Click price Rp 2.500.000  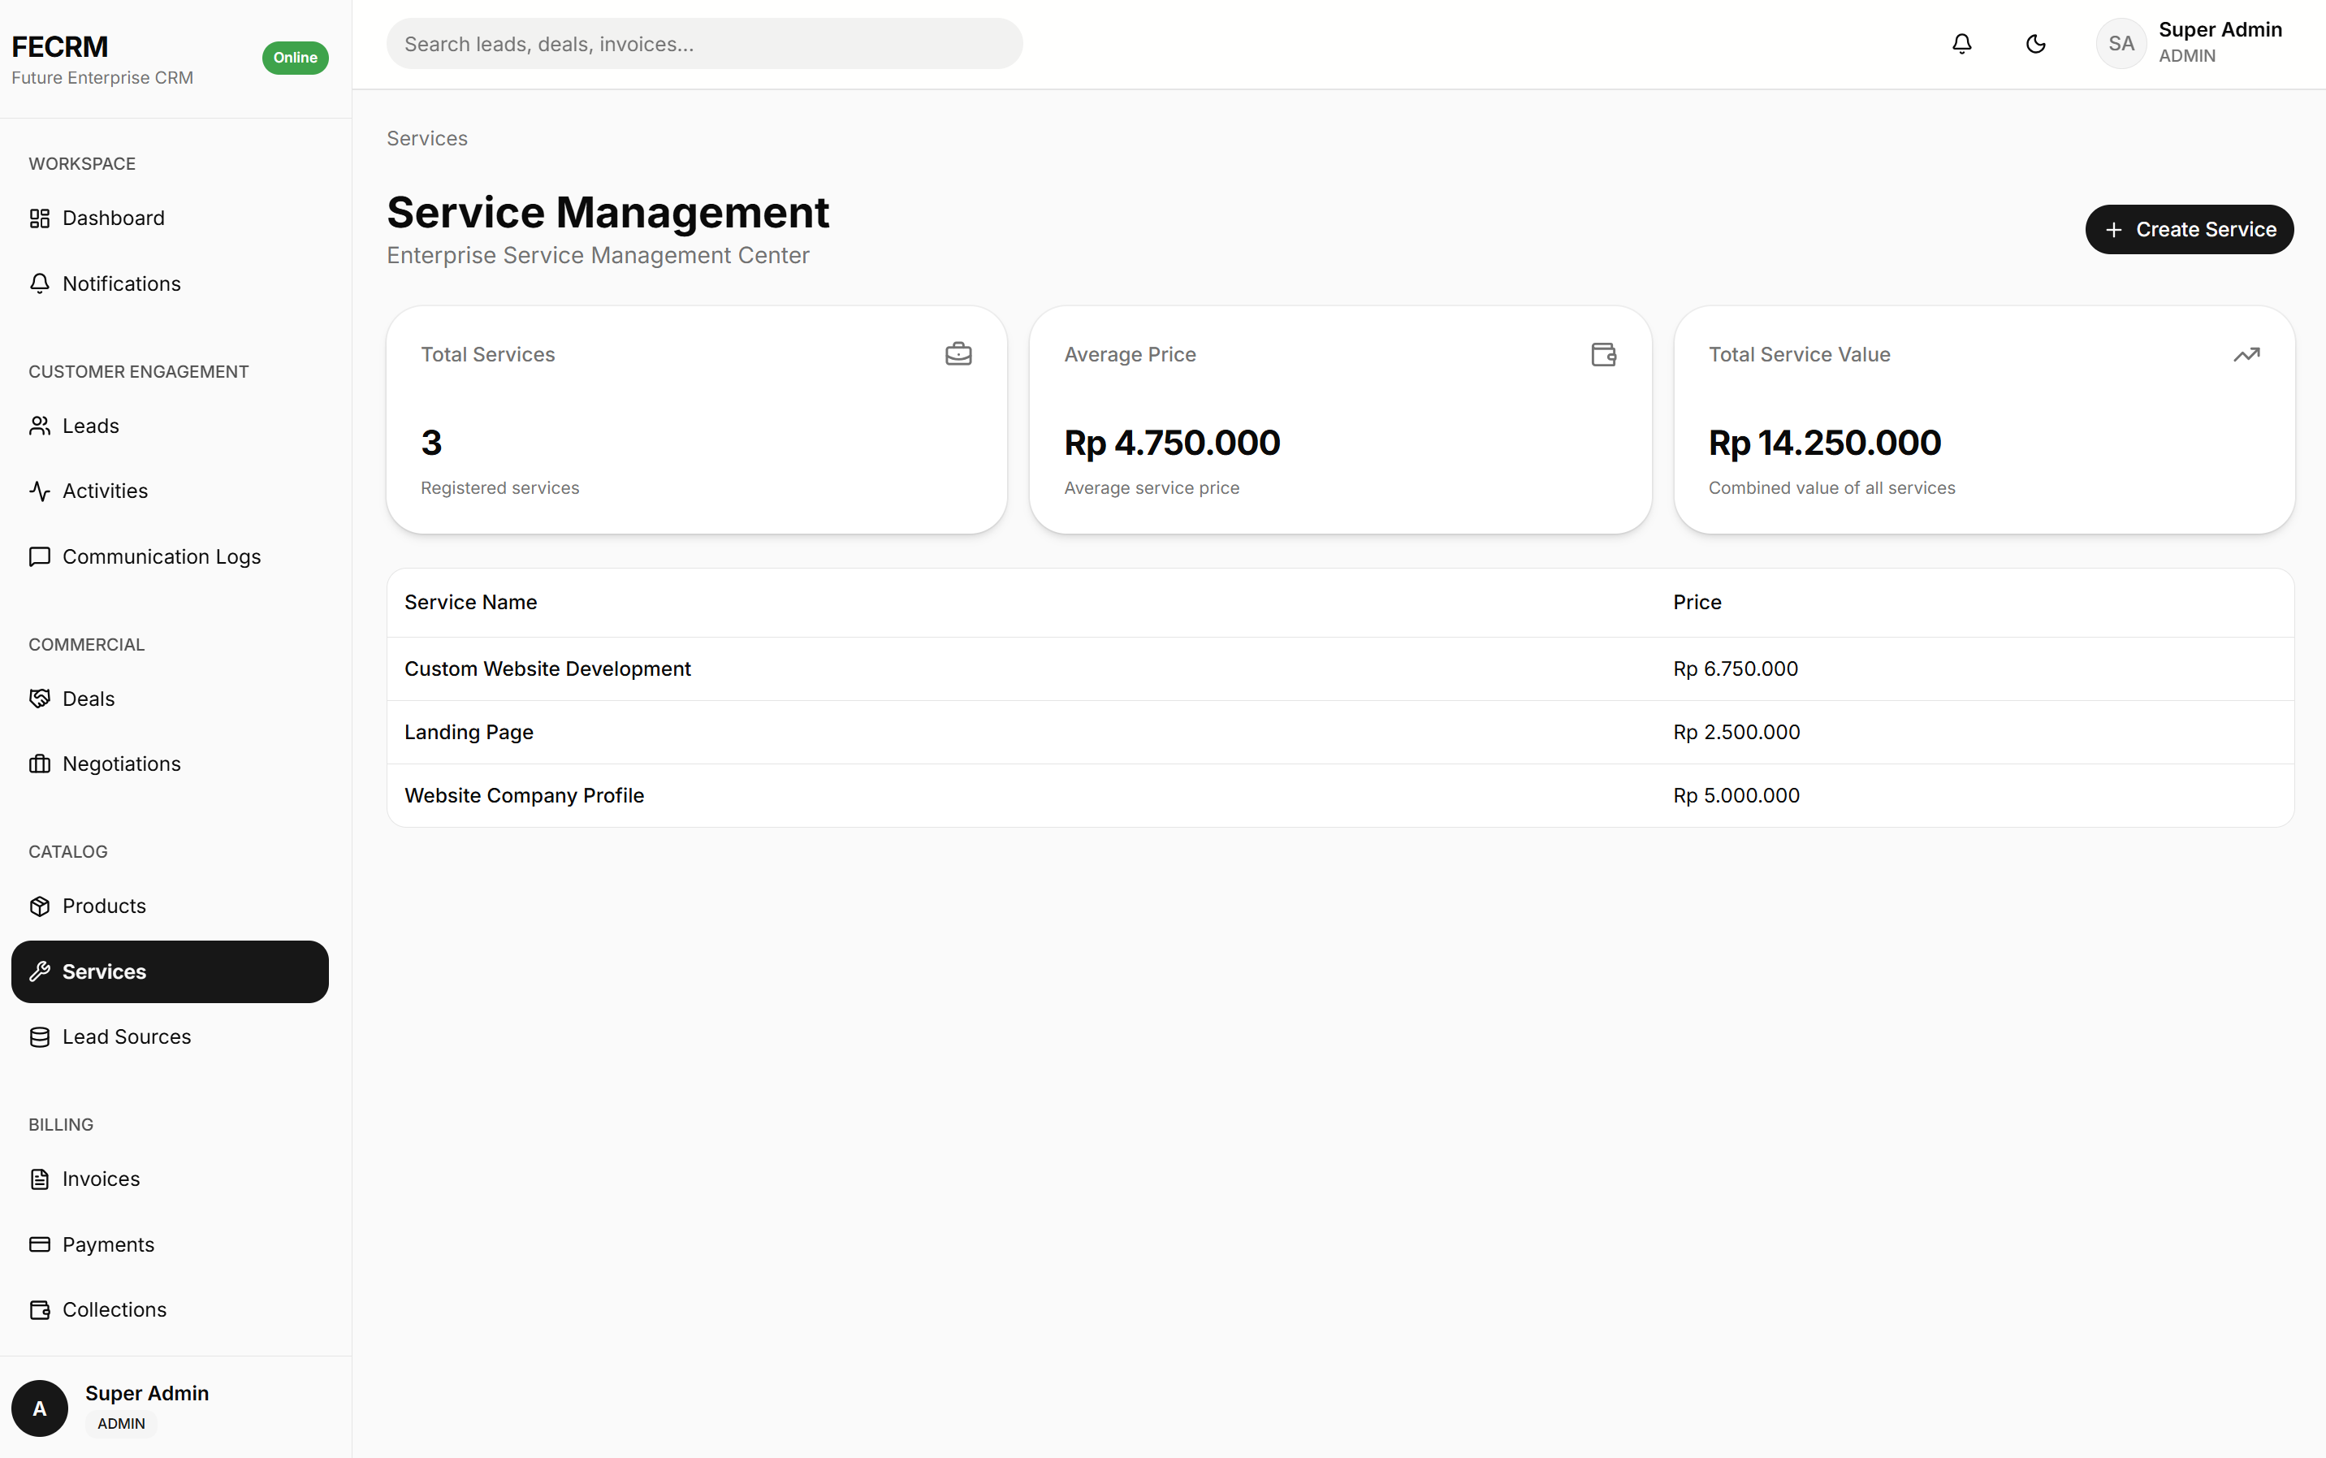pyautogui.click(x=1736, y=732)
